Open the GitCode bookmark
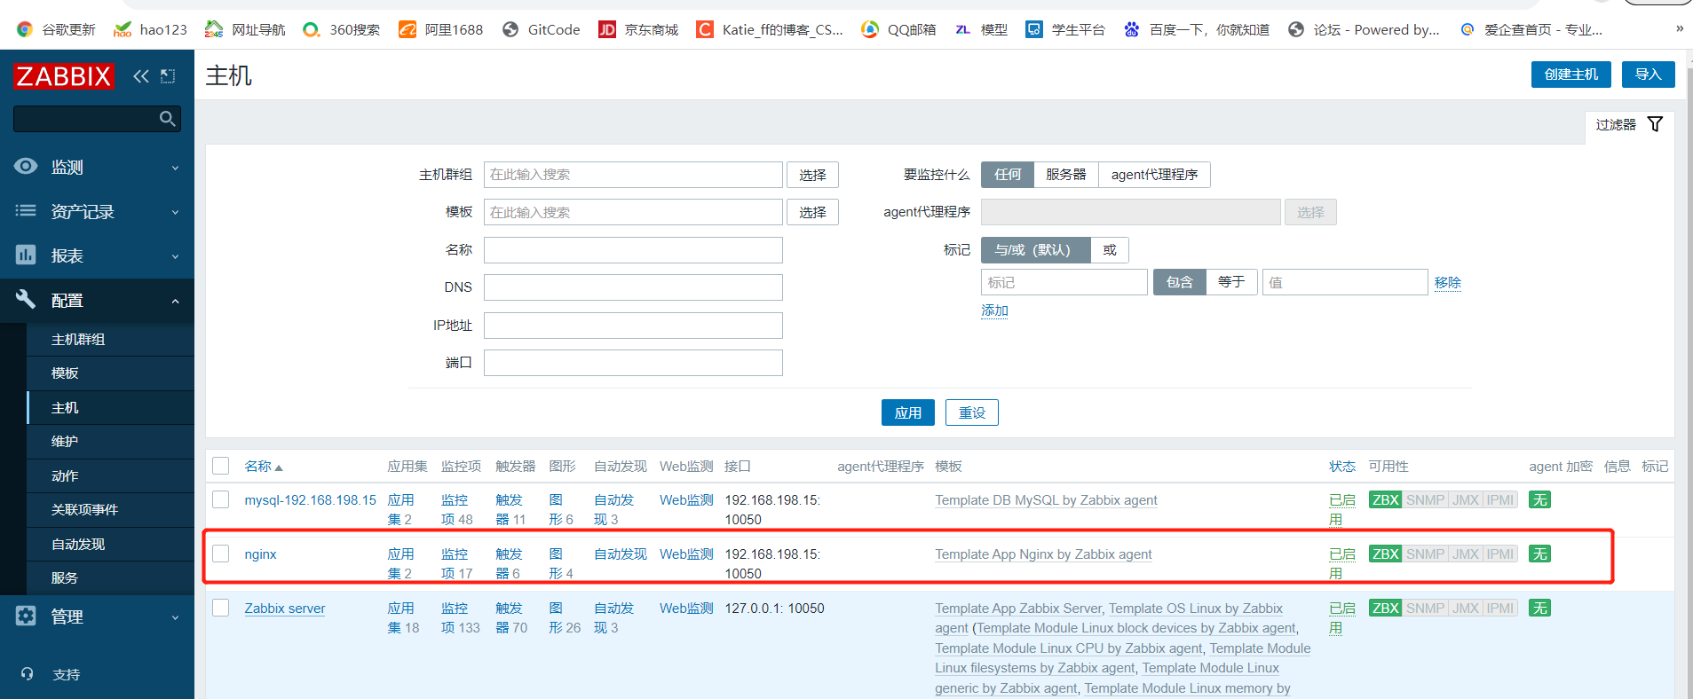Viewport: 1693px width, 699px height. click(x=542, y=29)
